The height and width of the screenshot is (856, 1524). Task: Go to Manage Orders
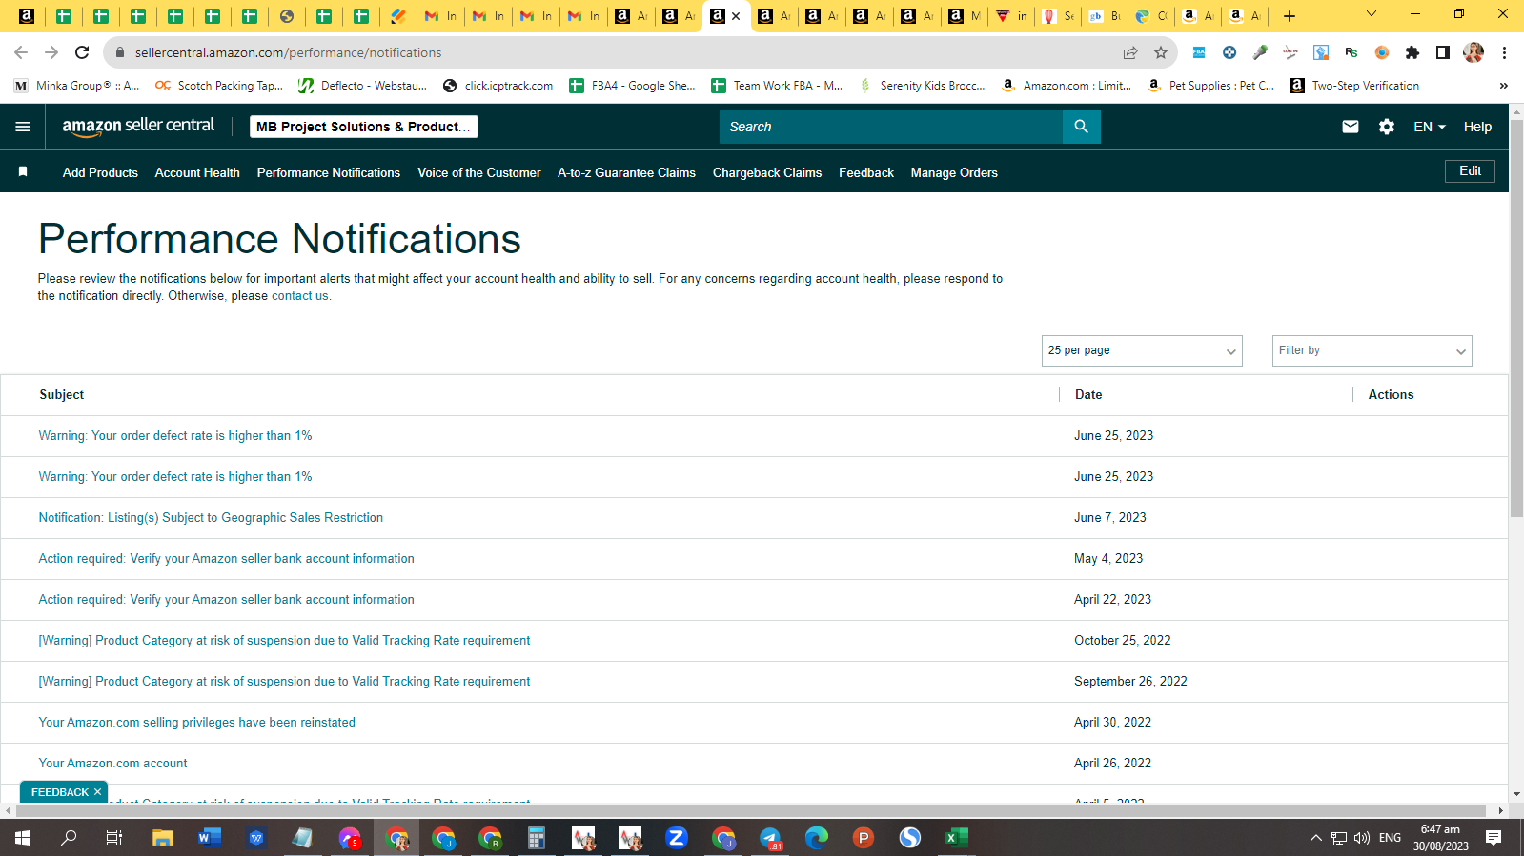(954, 172)
